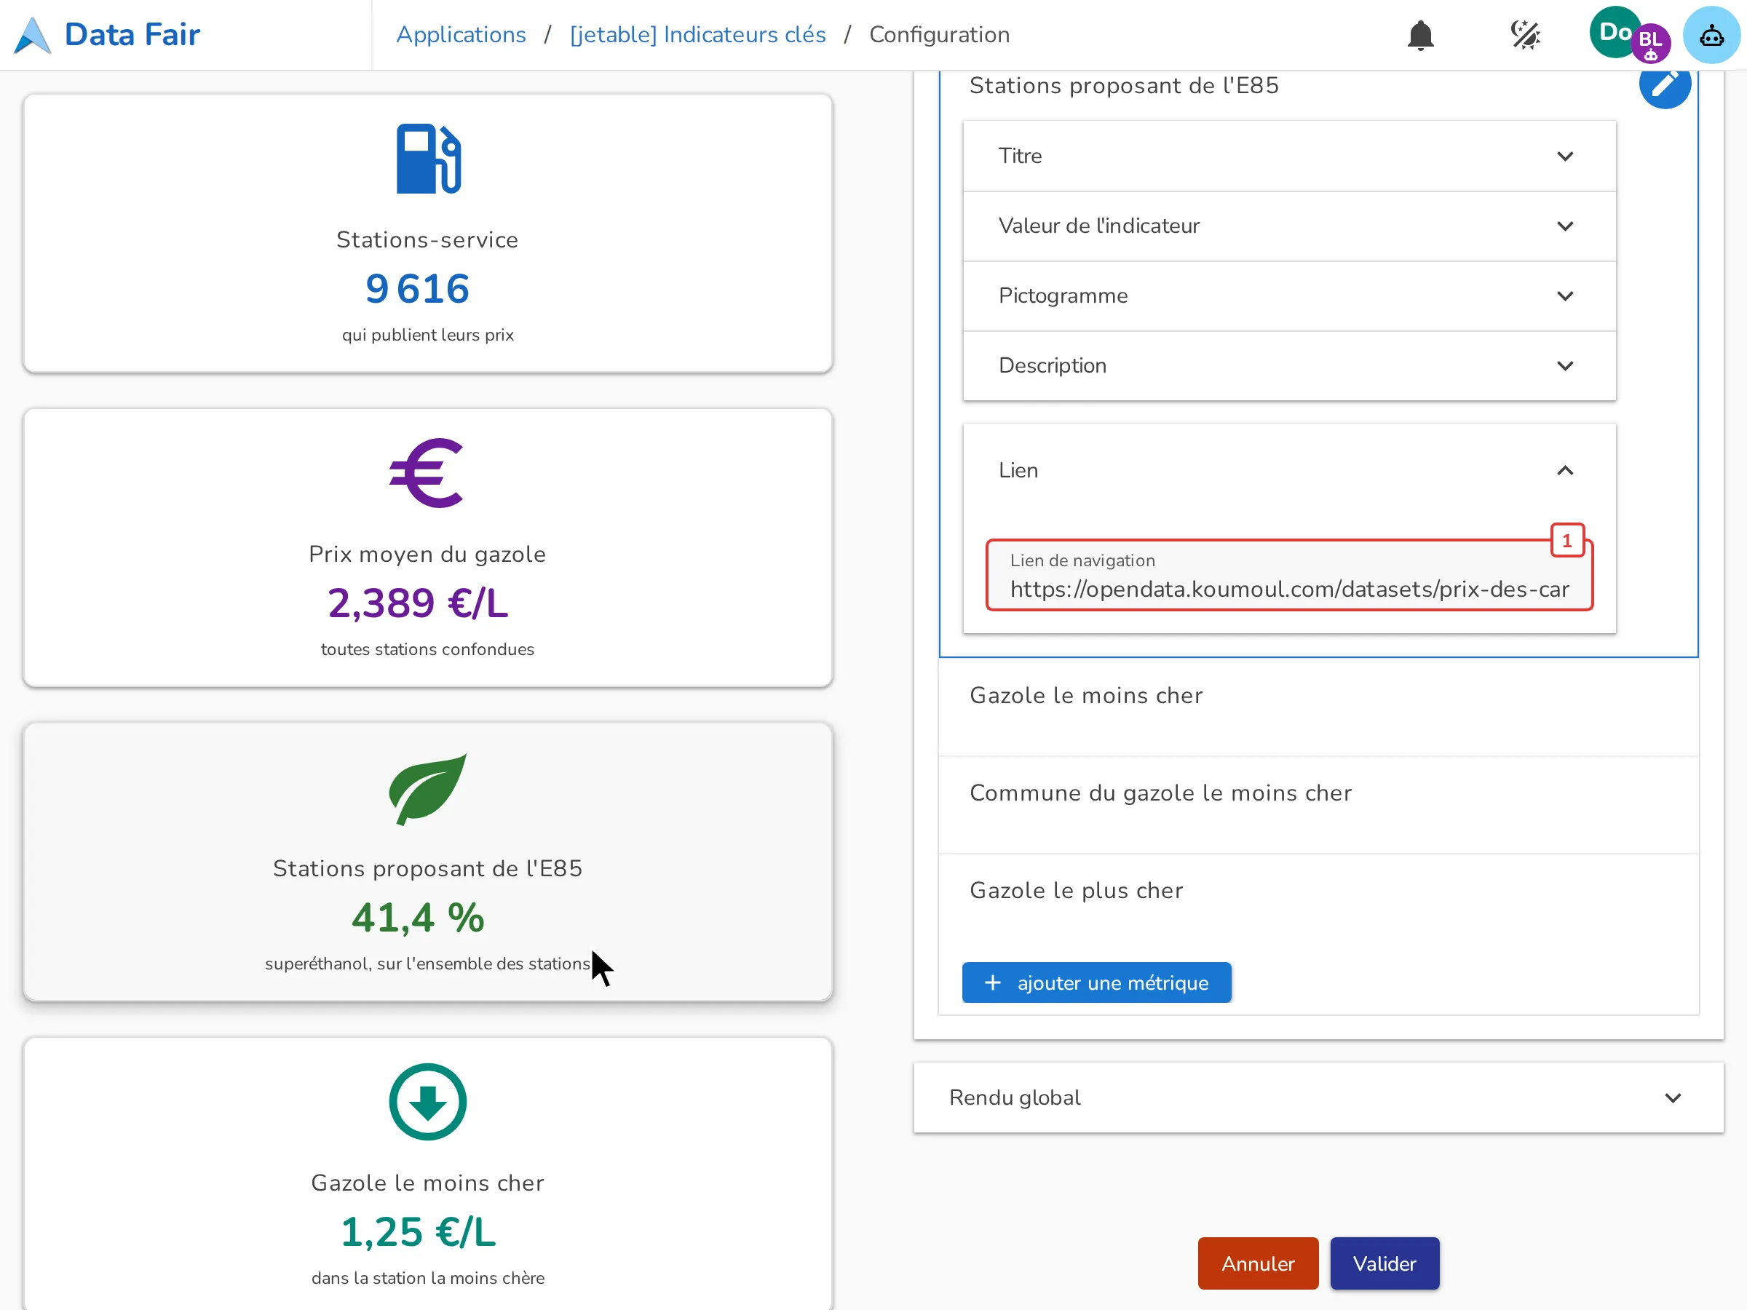Click the 1,25 €/L value text
This screenshot has height=1310, width=1747.
418,1232
